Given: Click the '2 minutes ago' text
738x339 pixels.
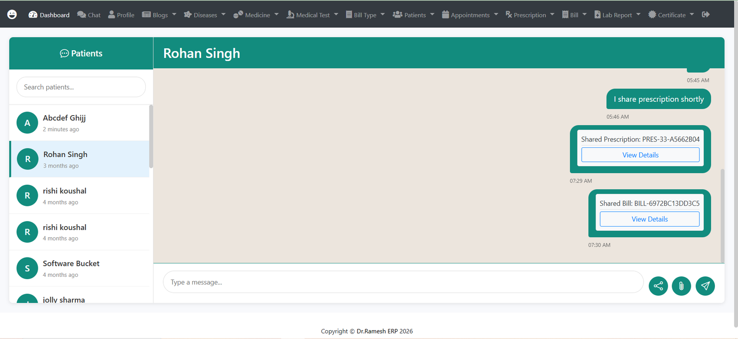Looking at the screenshot, I should [x=61, y=129].
